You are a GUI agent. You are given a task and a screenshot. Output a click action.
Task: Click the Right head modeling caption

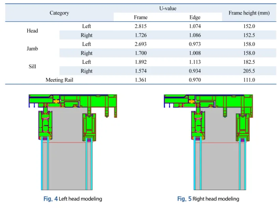216,199
